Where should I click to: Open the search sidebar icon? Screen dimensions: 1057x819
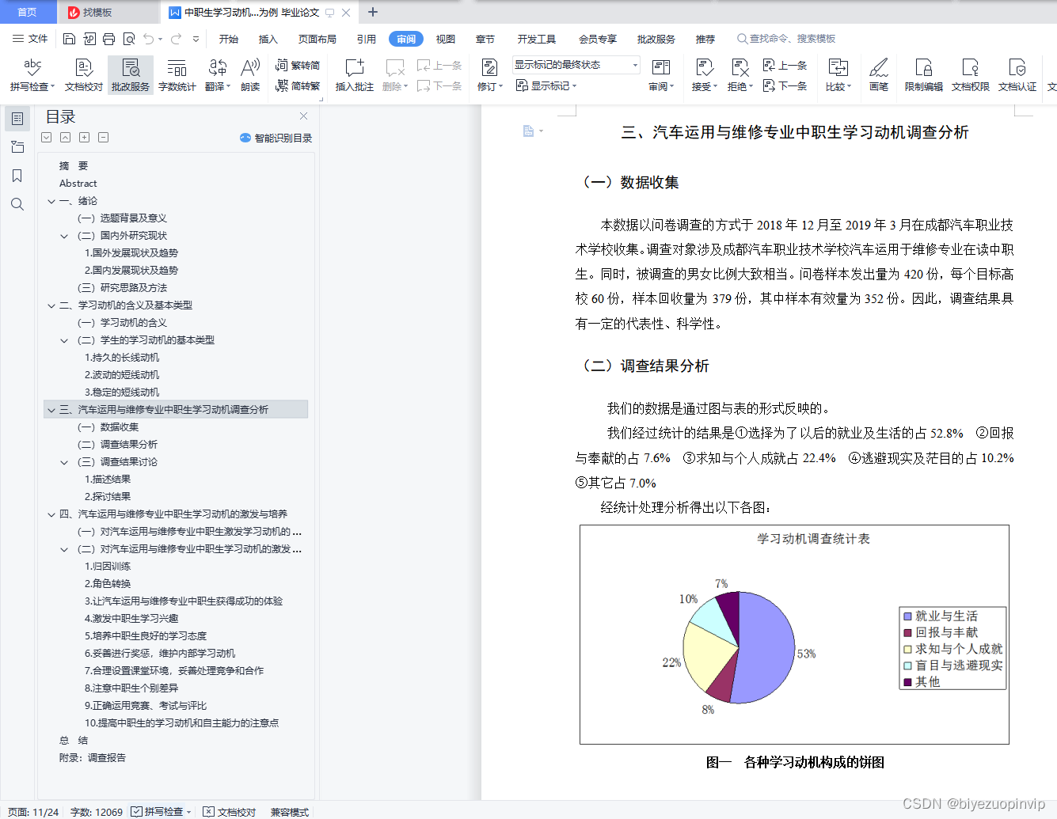tap(17, 204)
